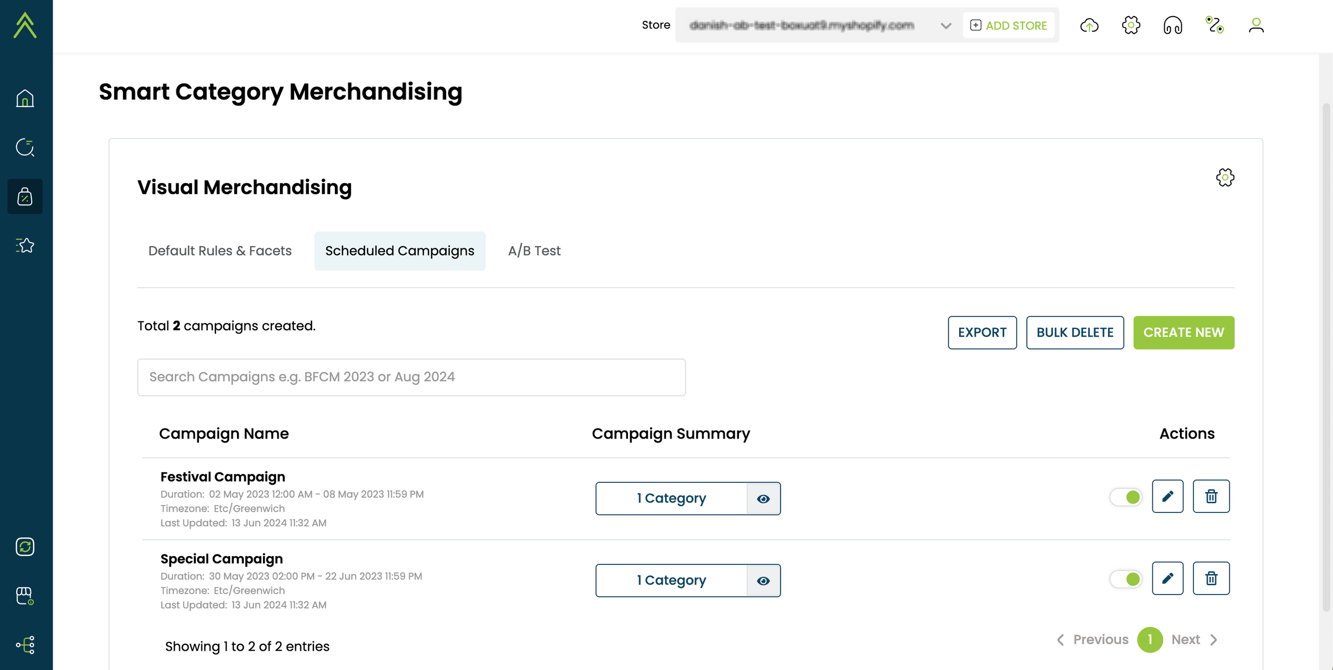Open the sync icon in sidebar
The width and height of the screenshot is (1333, 670).
tap(25, 547)
